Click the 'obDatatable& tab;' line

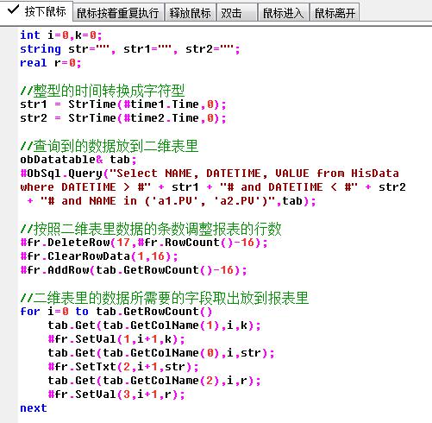78,160
